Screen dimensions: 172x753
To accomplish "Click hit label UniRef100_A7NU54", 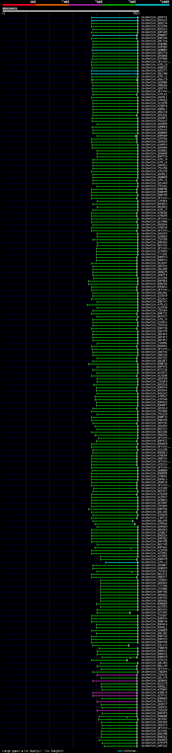I will pyautogui.click(x=154, y=456).
